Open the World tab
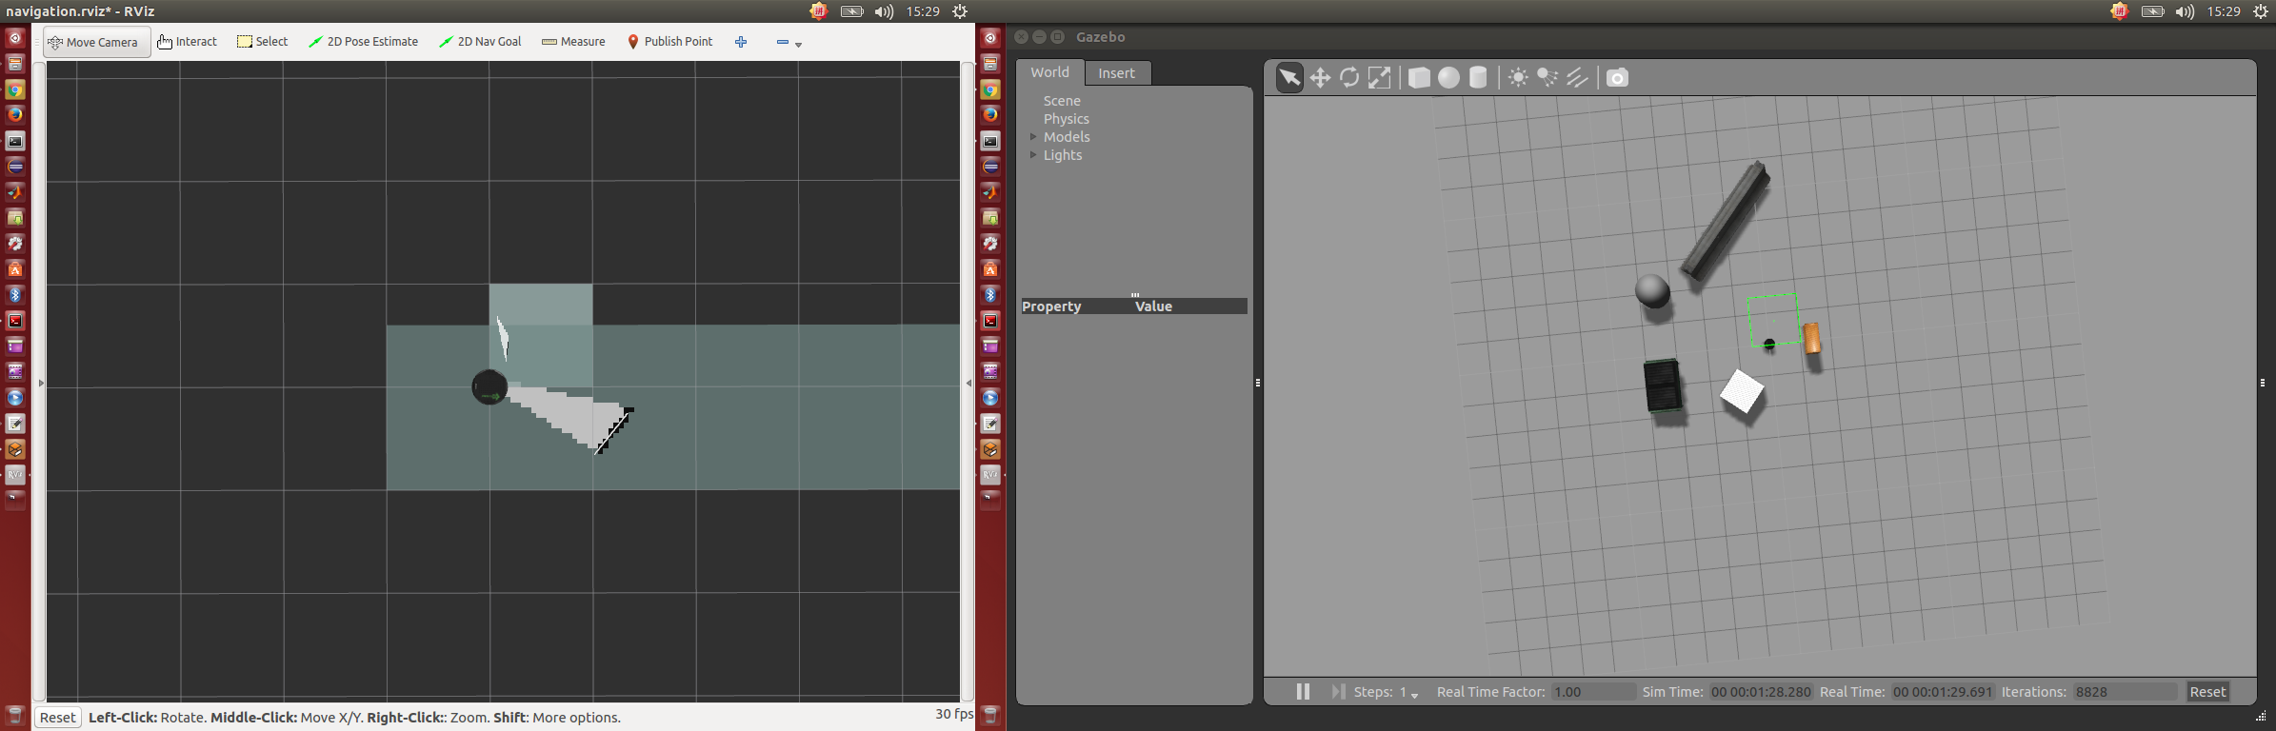This screenshot has width=2276, height=731. pos(1049,72)
